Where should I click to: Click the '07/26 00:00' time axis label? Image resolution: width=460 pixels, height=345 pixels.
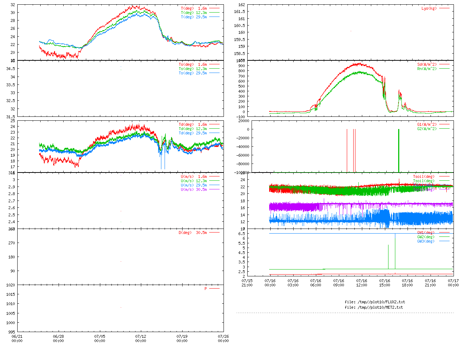point(224,339)
